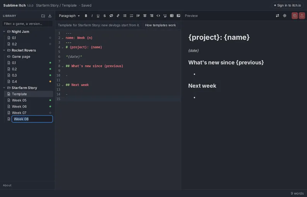The width and height of the screenshot is (307, 197).
Task: Click the toolbar icon right of the code icon
Action: pyautogui.click(x=165, y=16)
